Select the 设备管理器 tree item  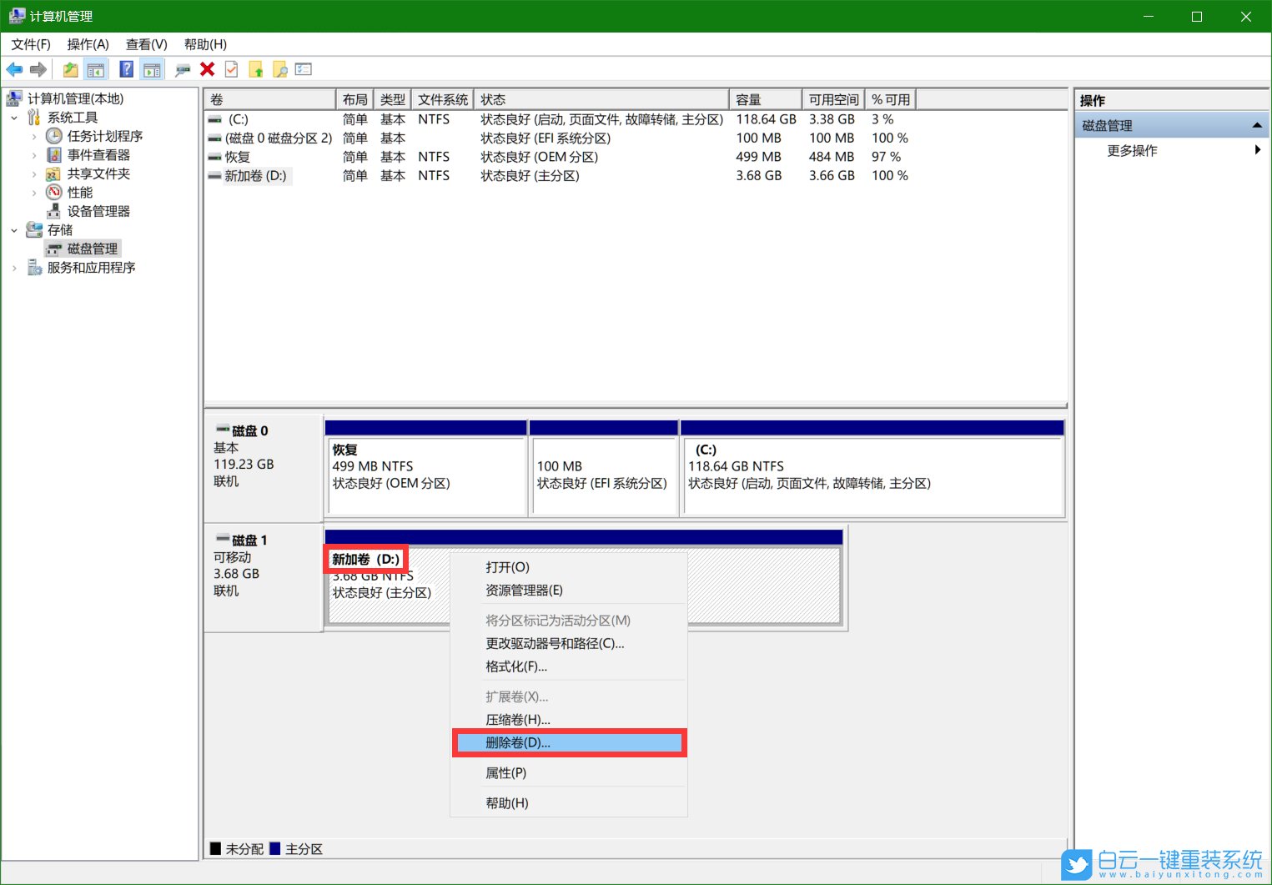98,210
